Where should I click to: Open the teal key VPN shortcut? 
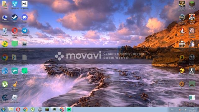pos(15,71)
